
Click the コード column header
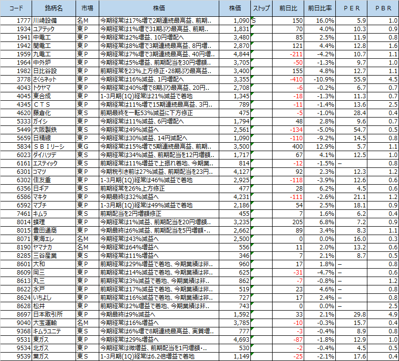pos(16,8)
